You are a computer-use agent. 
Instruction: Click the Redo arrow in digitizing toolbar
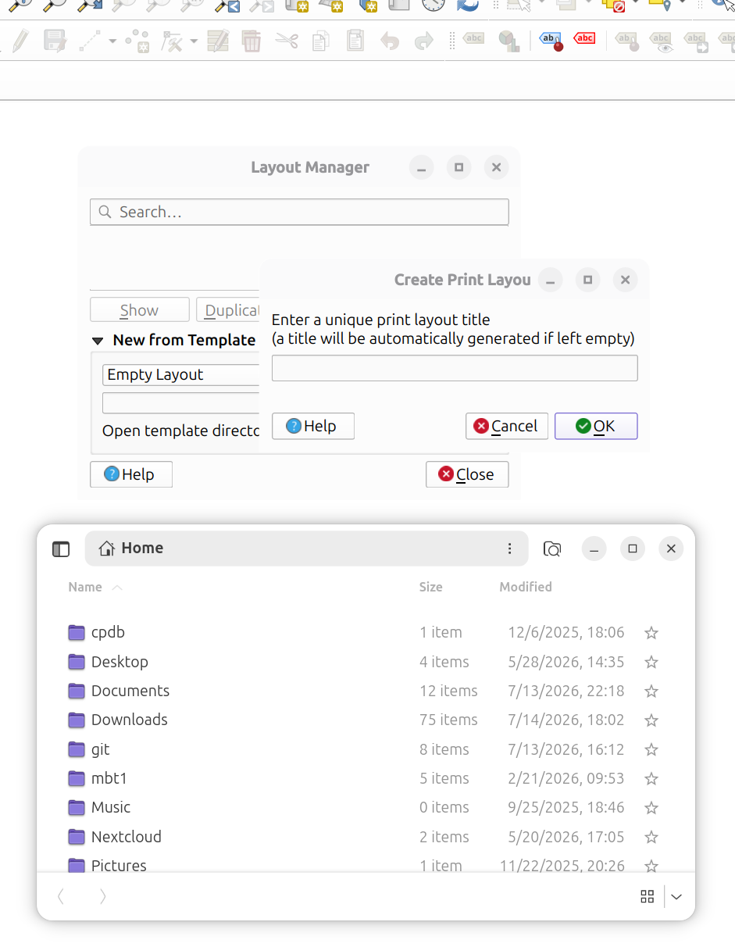click(x=423, y=40)
